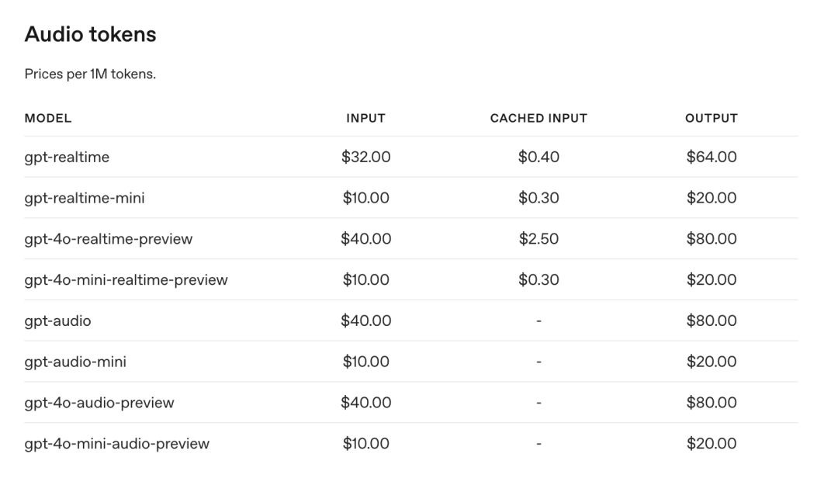This screenshot has width=838, height=478.
Task: Click the gpt-4o-audio-preview model name
Action: pos(99,403)
